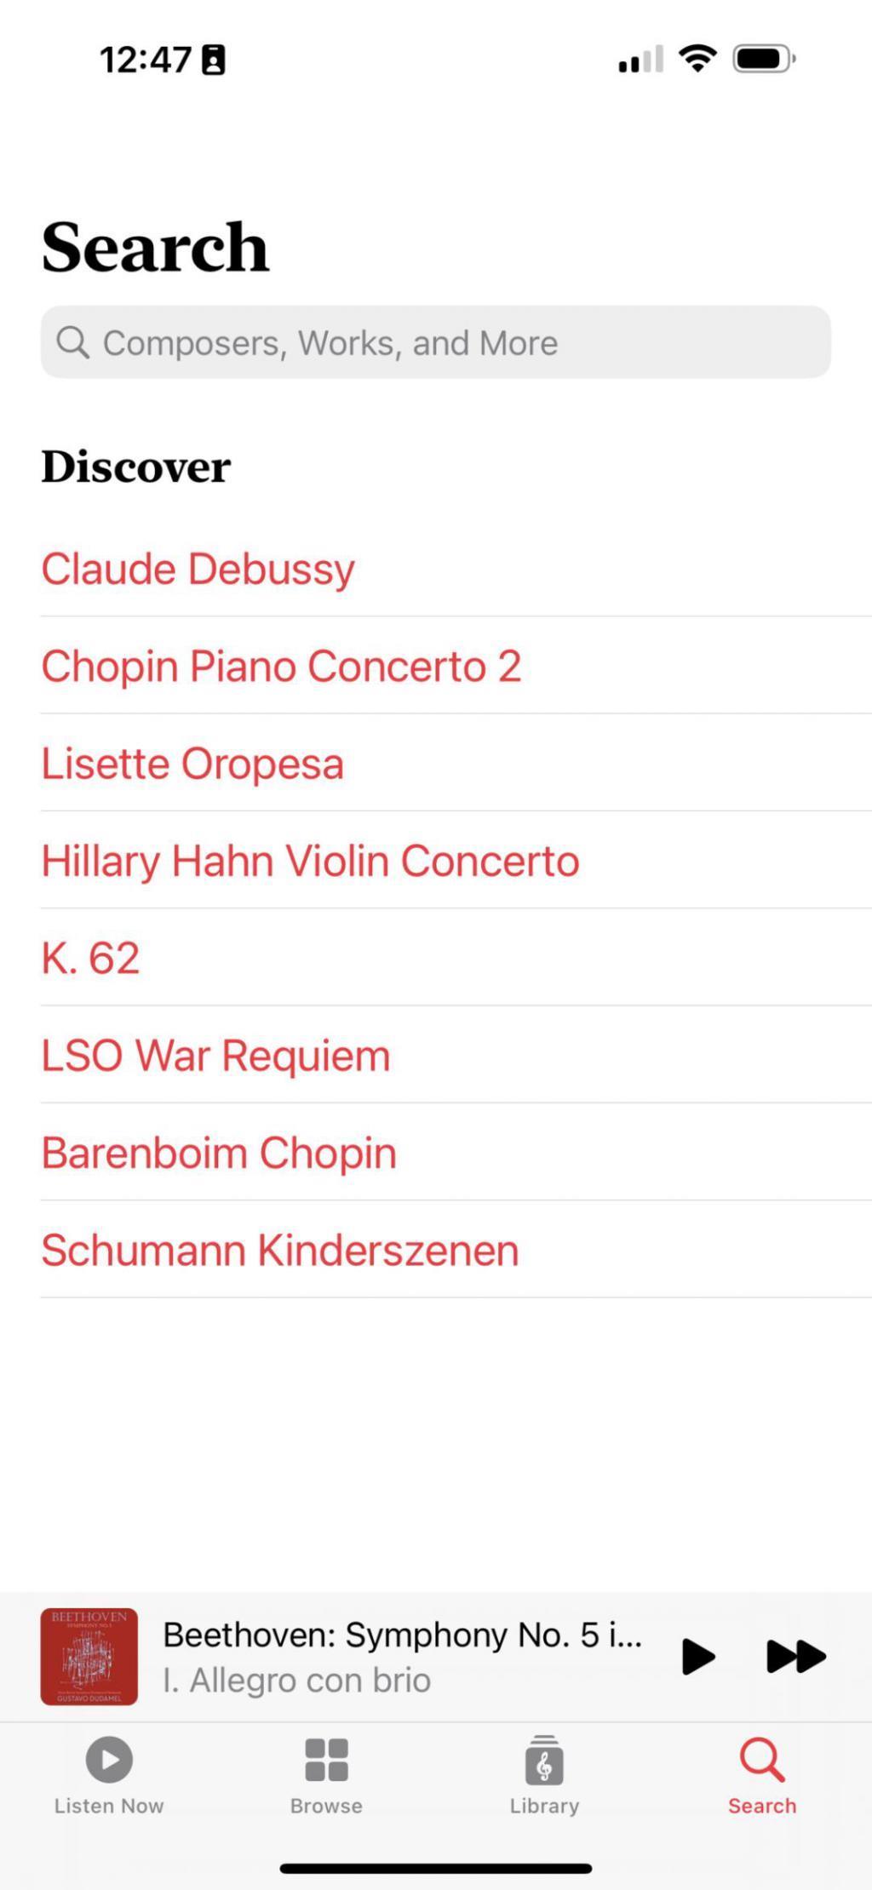872x1890 pixels.
Task: Tap the Composers, Works, and More search field
Action: (436, 342)
